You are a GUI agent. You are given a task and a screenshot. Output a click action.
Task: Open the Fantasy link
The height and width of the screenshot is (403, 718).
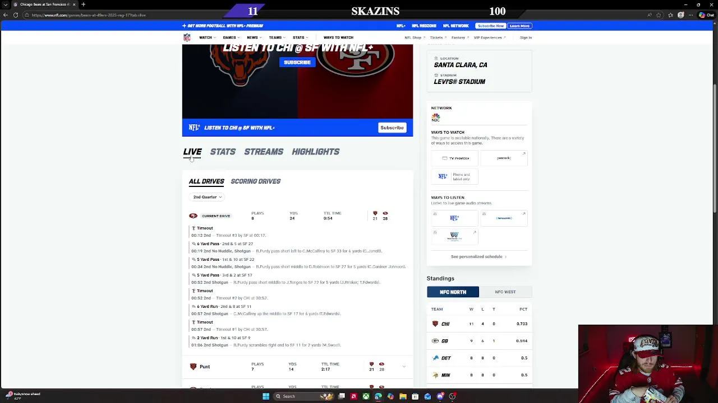point(460,38)
